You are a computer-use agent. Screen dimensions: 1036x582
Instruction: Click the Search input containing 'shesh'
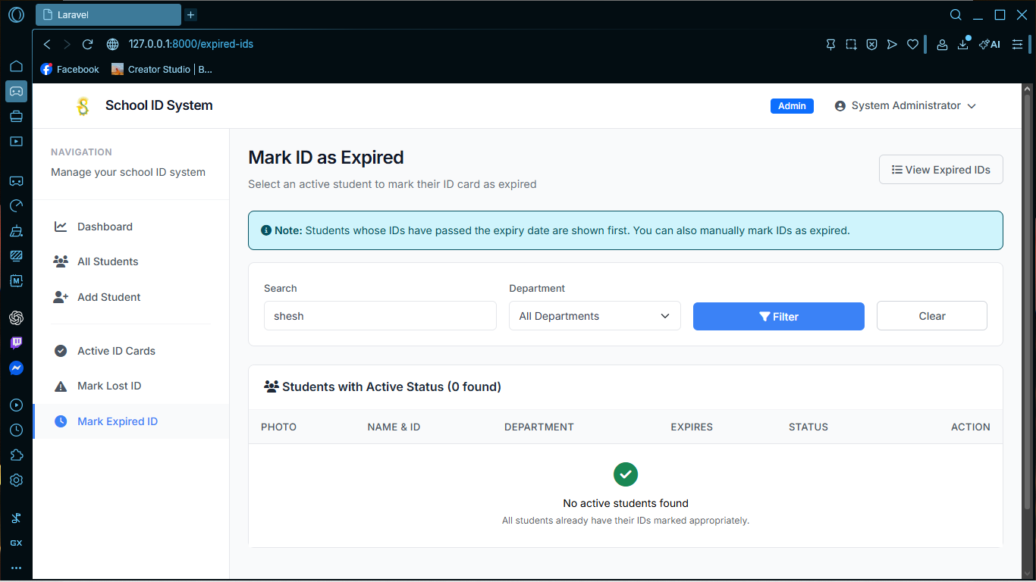click(380, 316)
